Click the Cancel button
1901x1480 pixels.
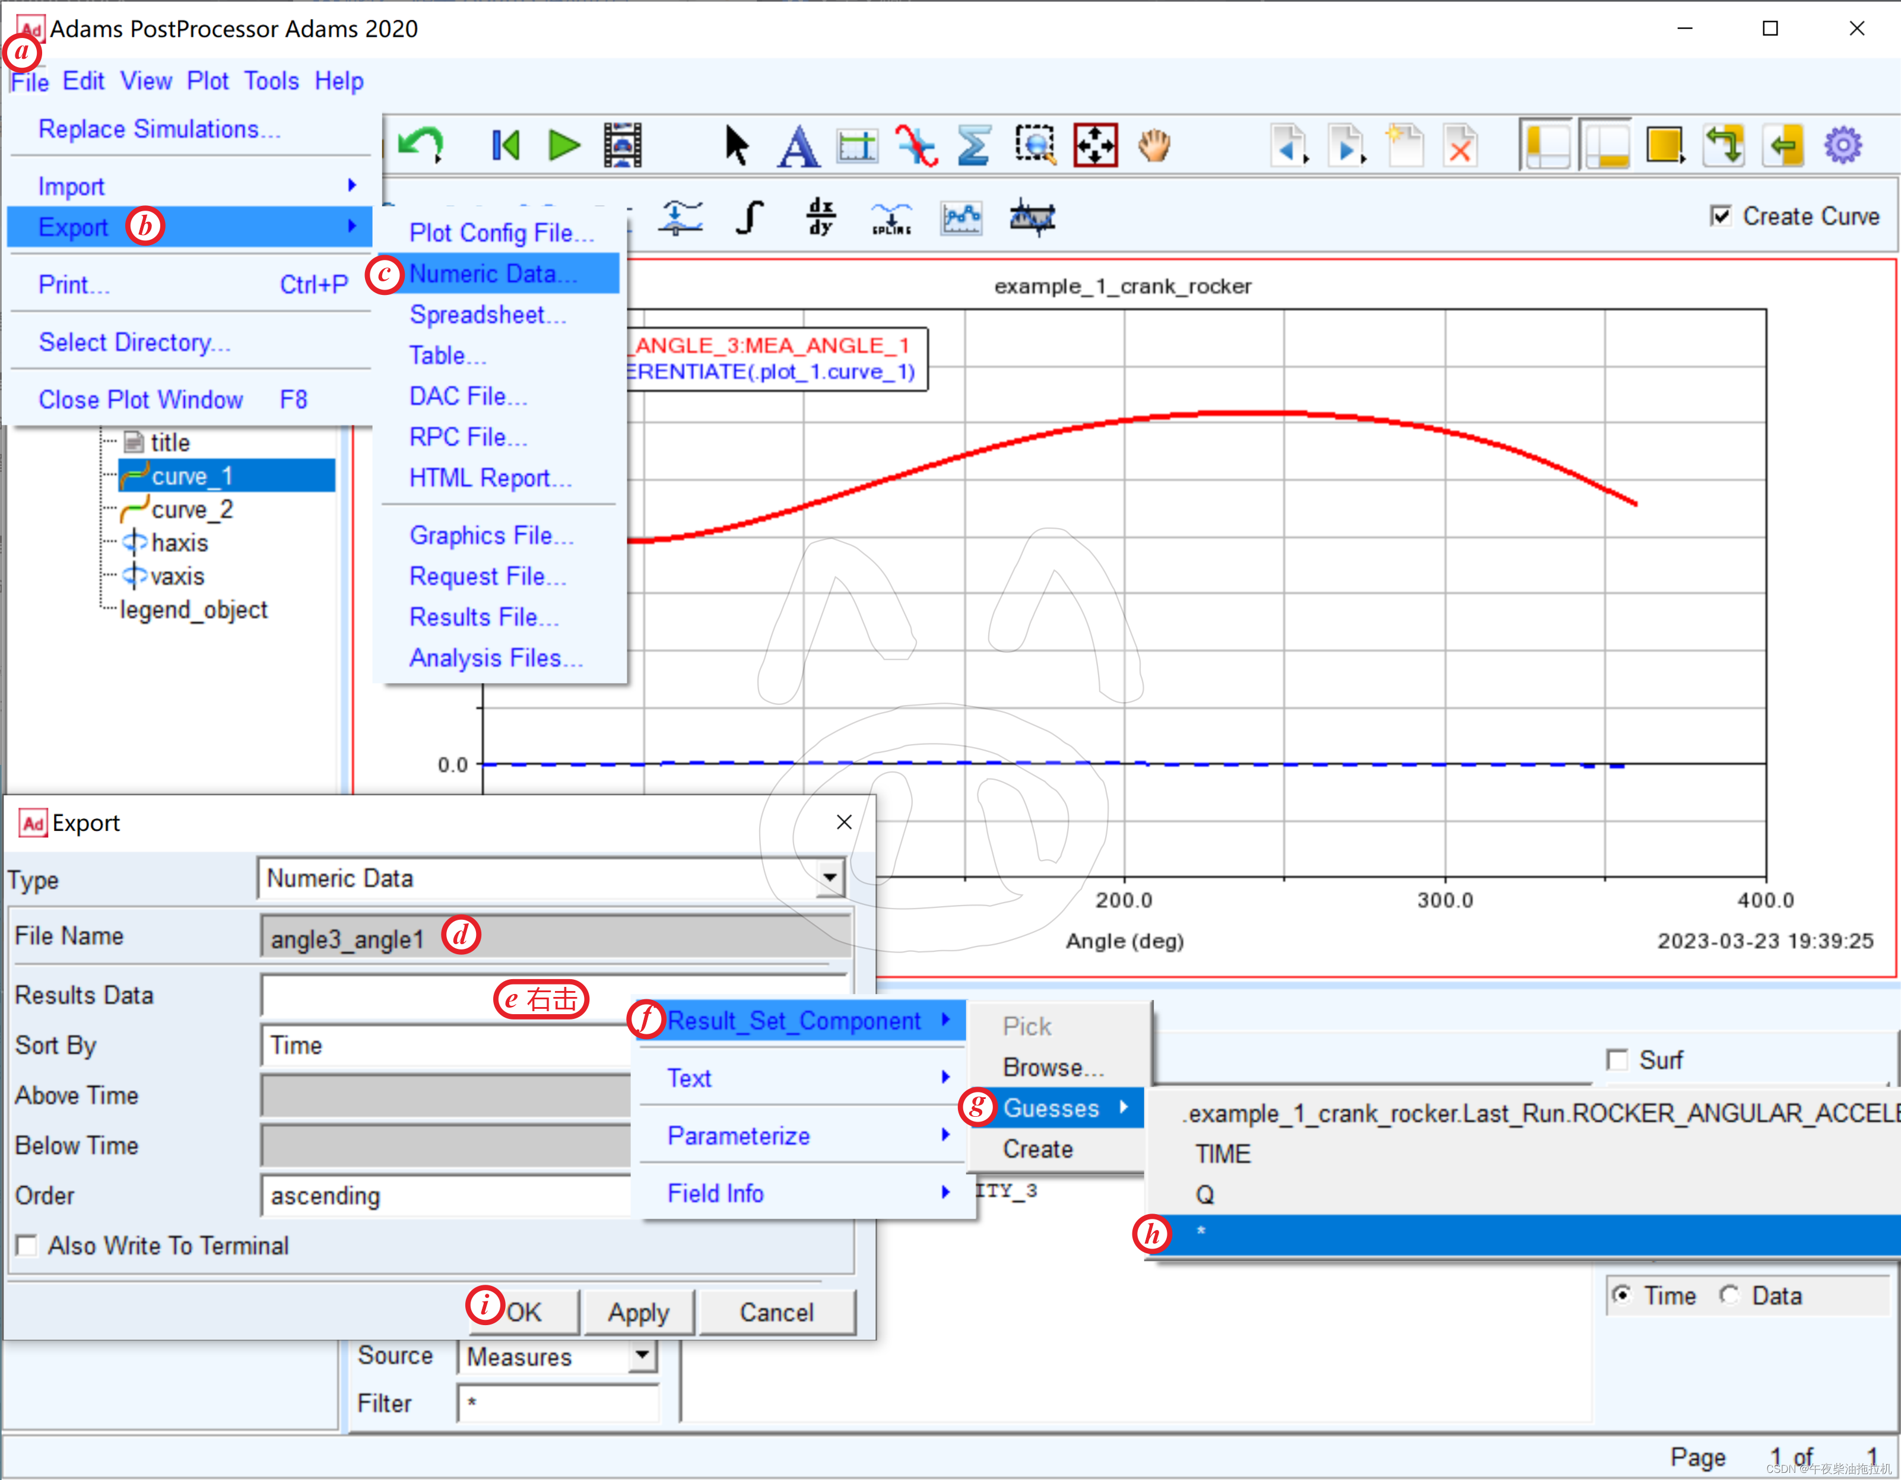[776, 1312]
